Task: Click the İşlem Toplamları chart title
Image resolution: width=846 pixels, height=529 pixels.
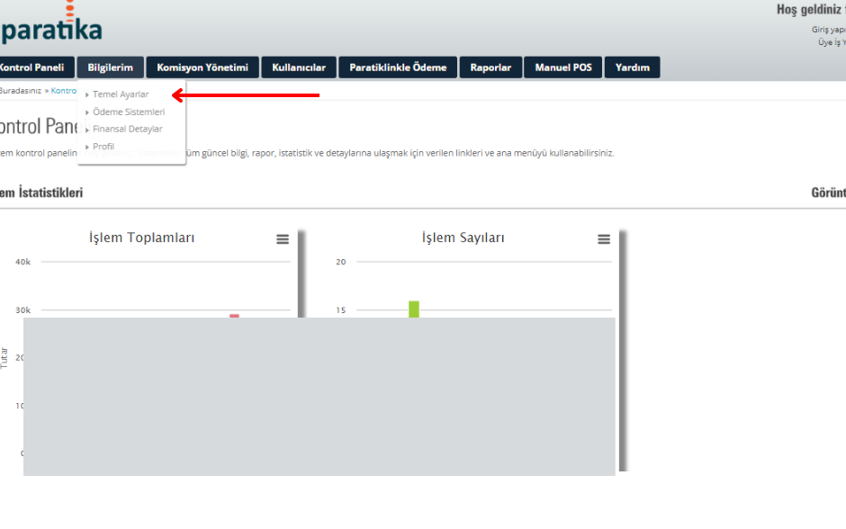Action: tap(141, 238)
